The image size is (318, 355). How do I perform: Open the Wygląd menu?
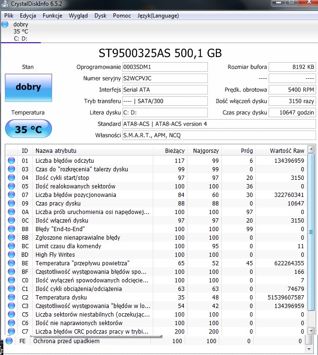click(x=78, y=16)
